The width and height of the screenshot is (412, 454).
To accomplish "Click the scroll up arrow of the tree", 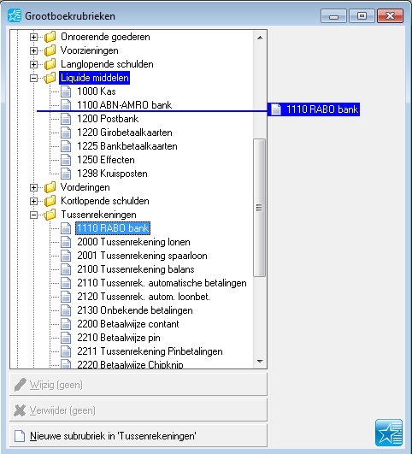I will 260,38.
